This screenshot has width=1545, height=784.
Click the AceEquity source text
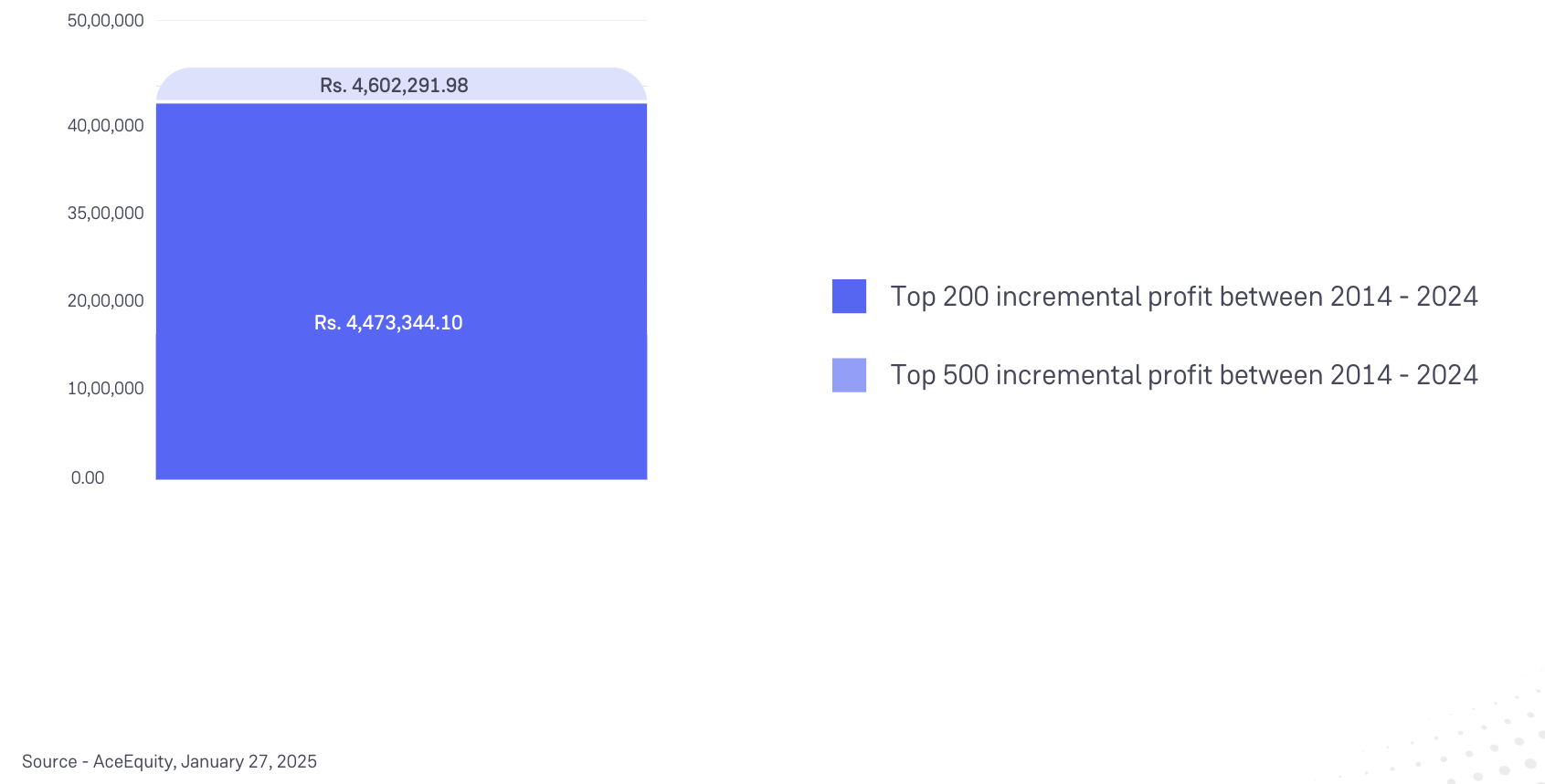(132, 762)
